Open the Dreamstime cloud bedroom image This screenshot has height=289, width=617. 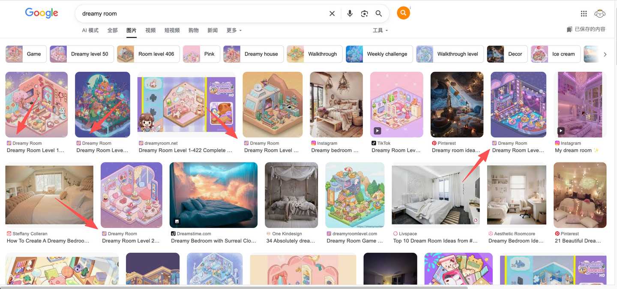[x=213, y=195]
